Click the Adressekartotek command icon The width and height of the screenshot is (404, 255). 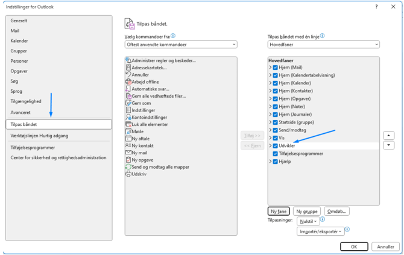pos(128,68)
